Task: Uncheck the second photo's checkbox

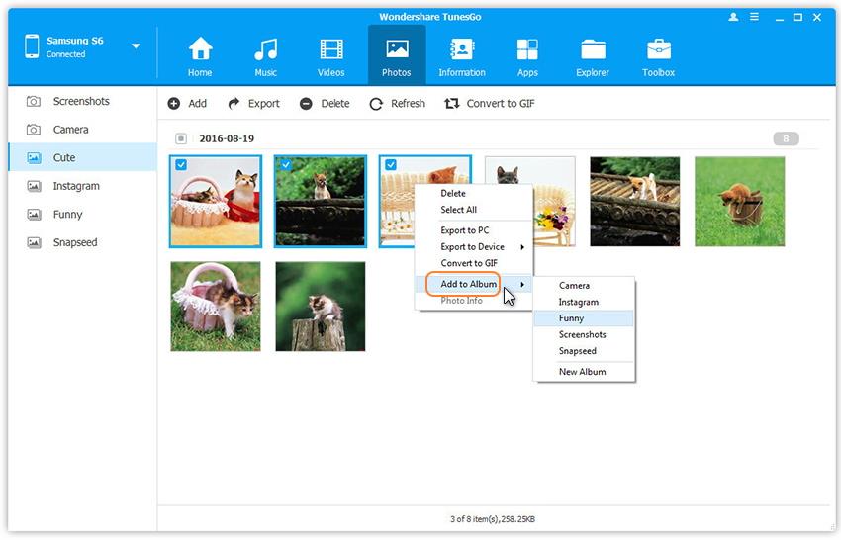Action: coord(286,165)
